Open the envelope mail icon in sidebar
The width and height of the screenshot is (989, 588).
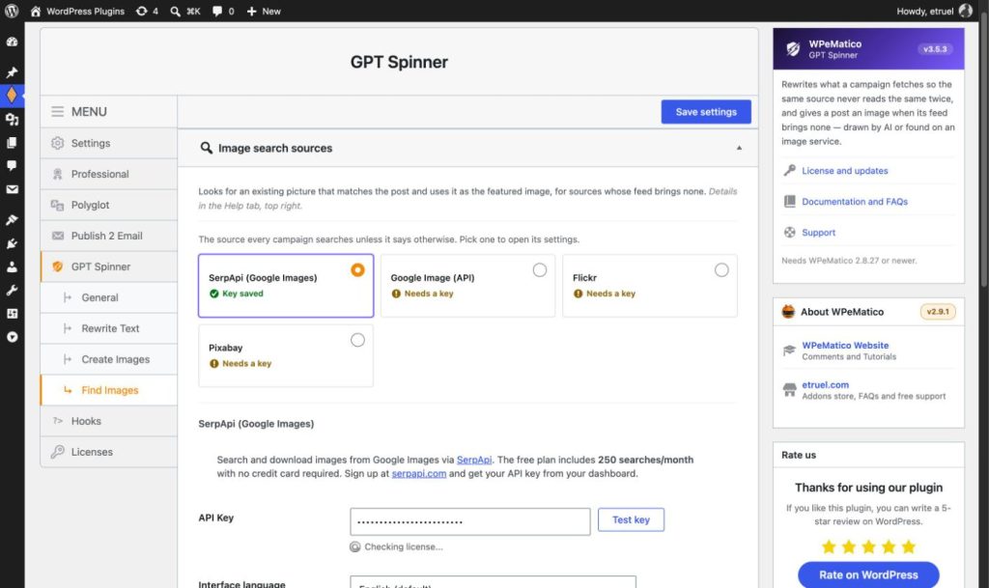pyautogui.click(x=12, y=189)
